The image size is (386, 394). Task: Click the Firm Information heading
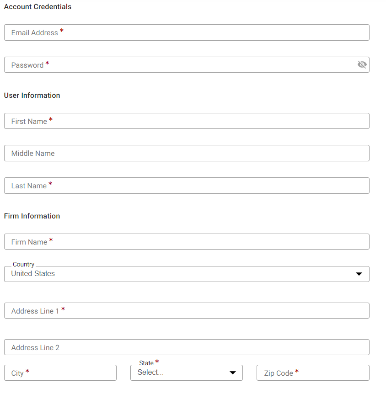(32, 216)
